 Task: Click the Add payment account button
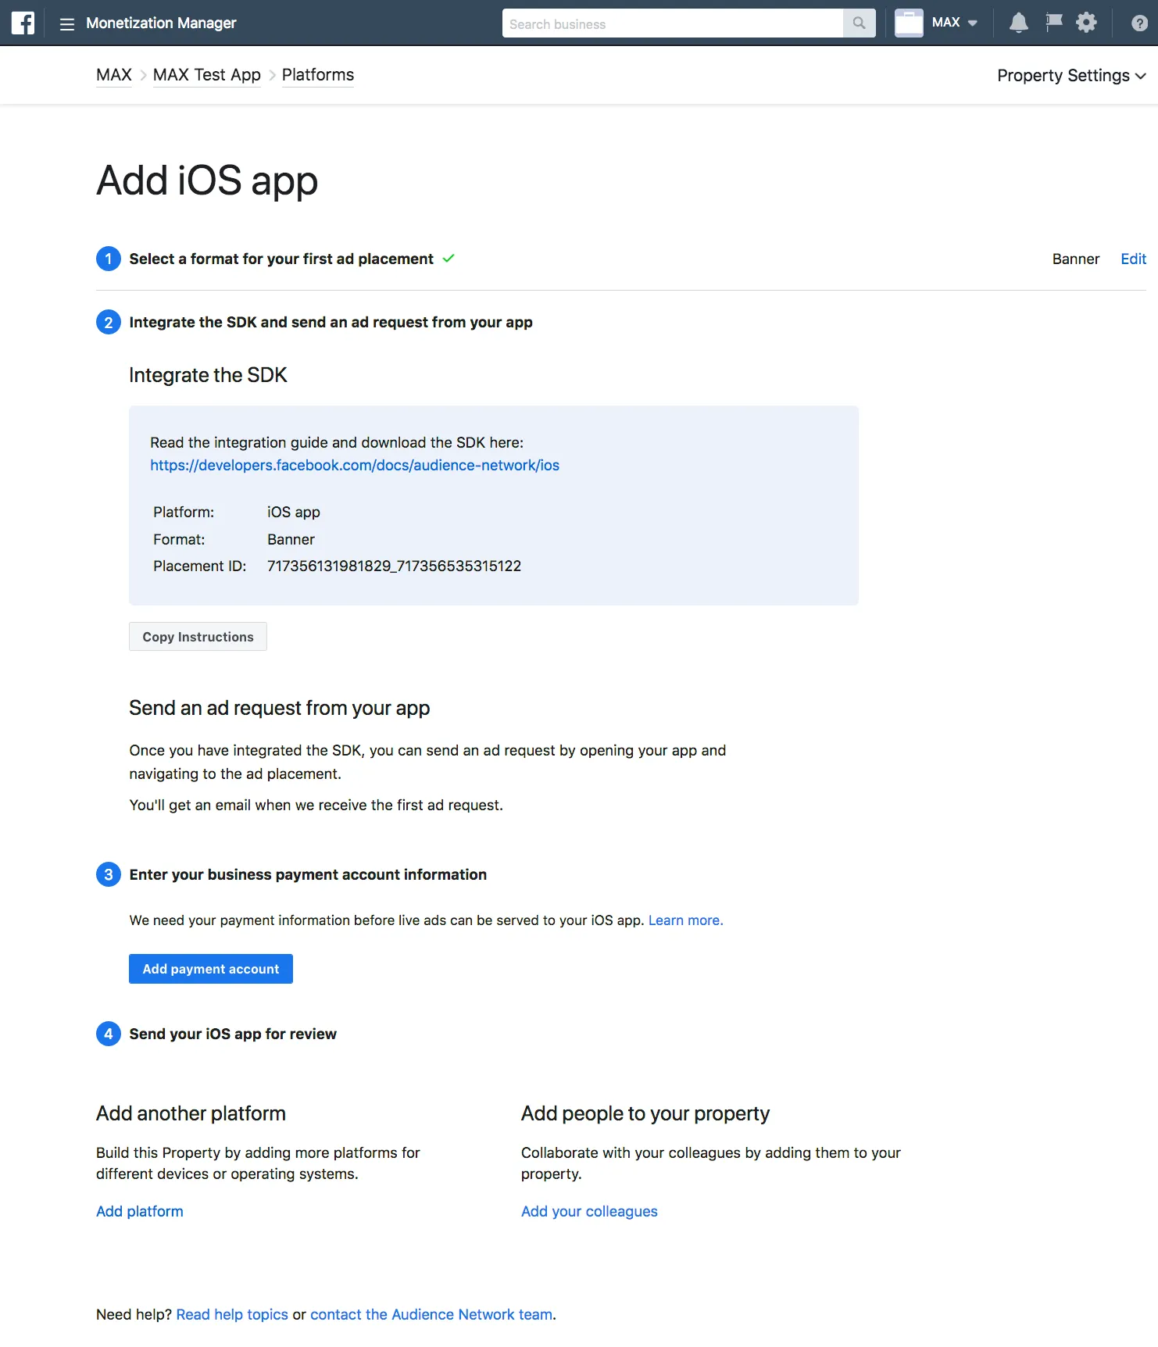tap(210, 969)
